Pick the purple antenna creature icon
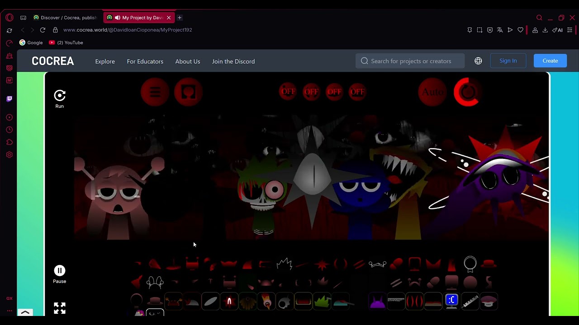Viewport: 579px width, 325px height. click(x=377, y=301)
